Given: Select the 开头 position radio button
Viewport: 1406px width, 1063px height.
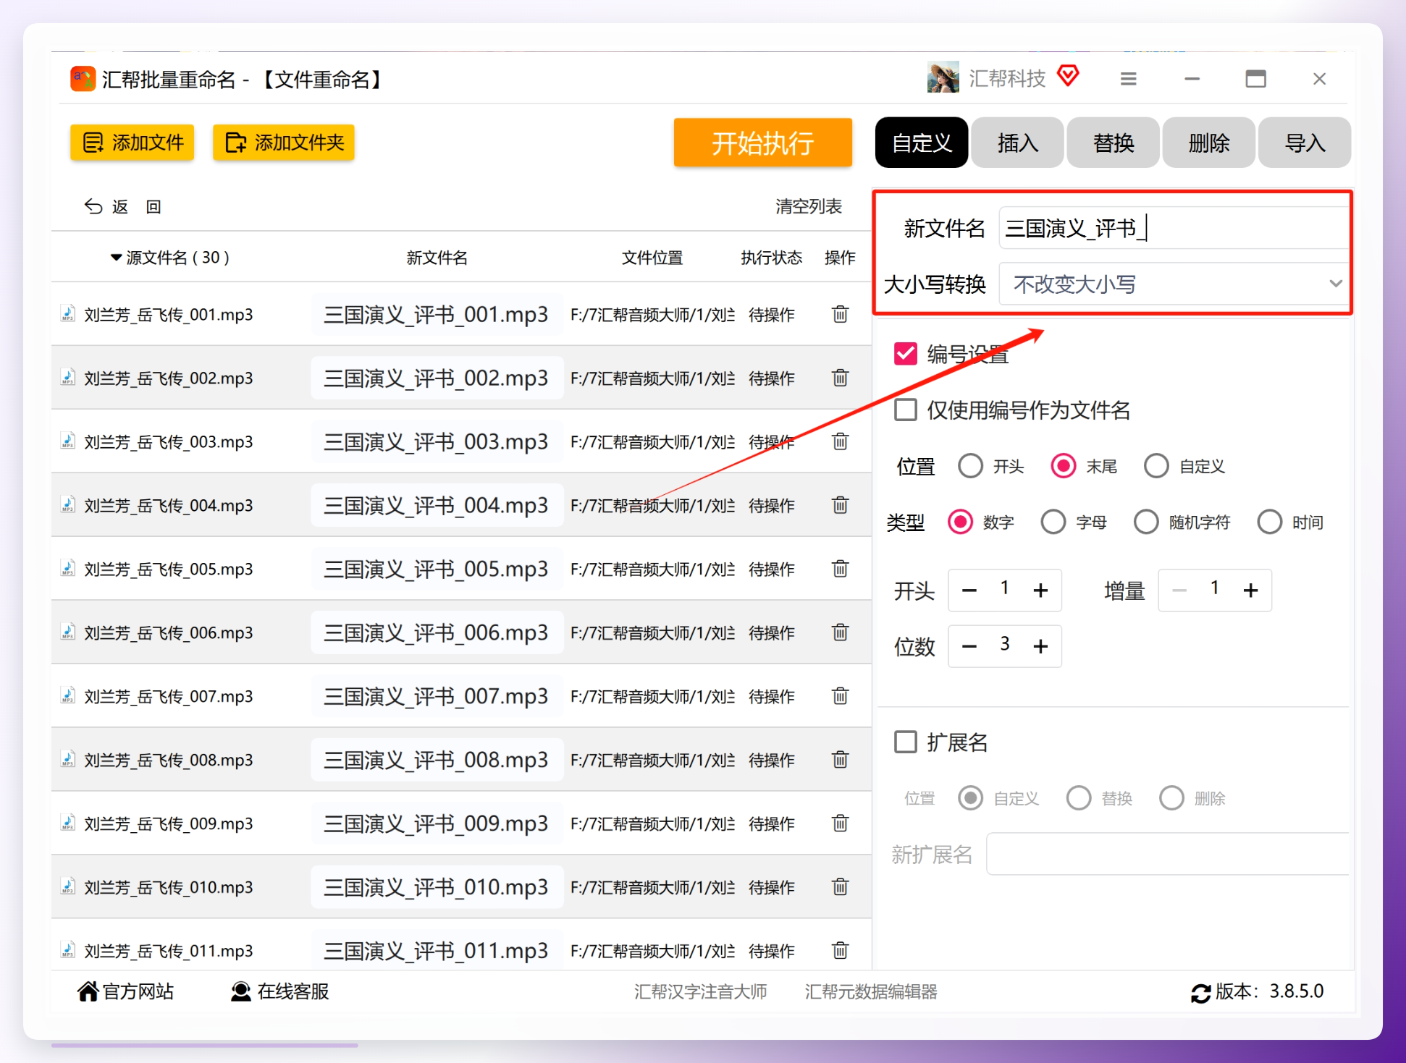Looking at the screenshot, I should pos(970,466).
